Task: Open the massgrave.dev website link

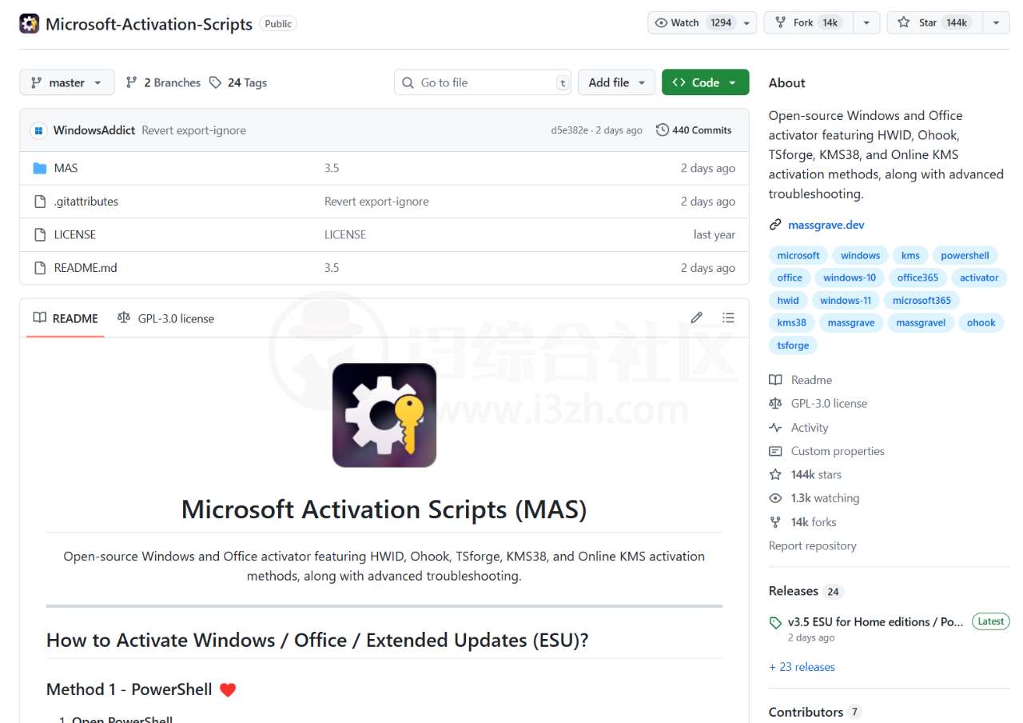Action: pos(826,225)
